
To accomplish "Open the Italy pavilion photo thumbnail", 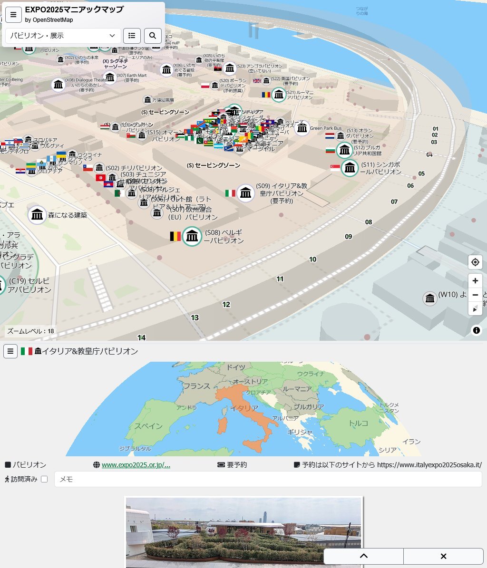I will coord(243,532).
